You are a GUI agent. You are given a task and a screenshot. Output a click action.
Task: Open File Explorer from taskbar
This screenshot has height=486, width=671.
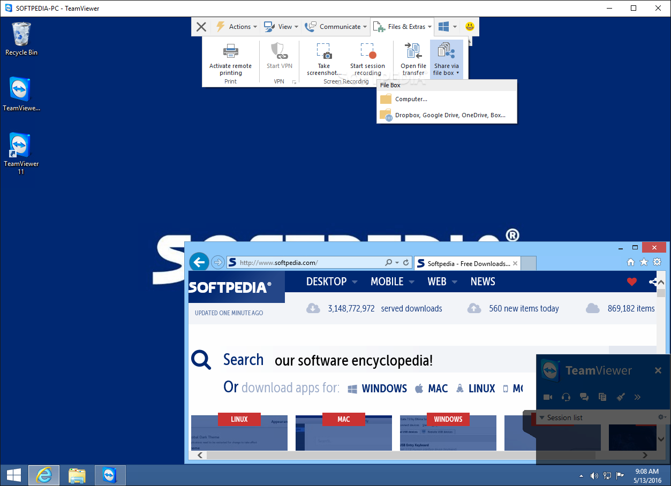(x=77, y=475)
